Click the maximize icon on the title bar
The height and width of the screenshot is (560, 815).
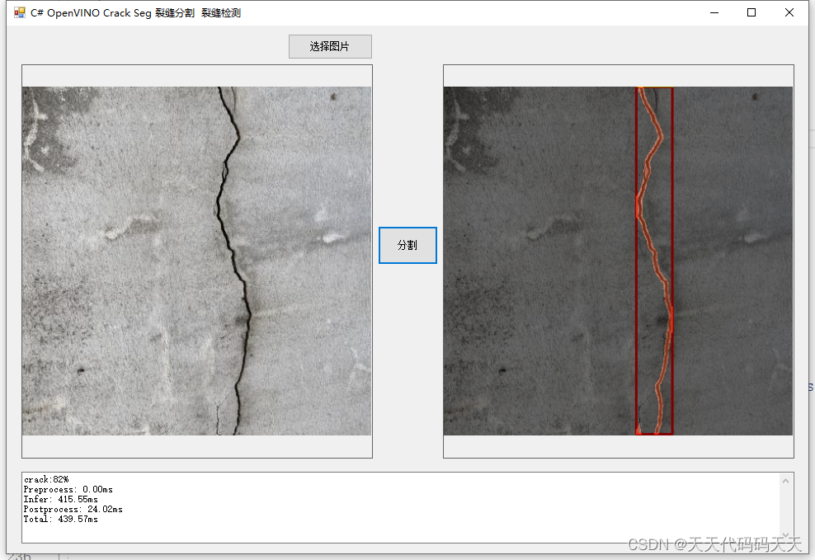click(x=751, y=12)
